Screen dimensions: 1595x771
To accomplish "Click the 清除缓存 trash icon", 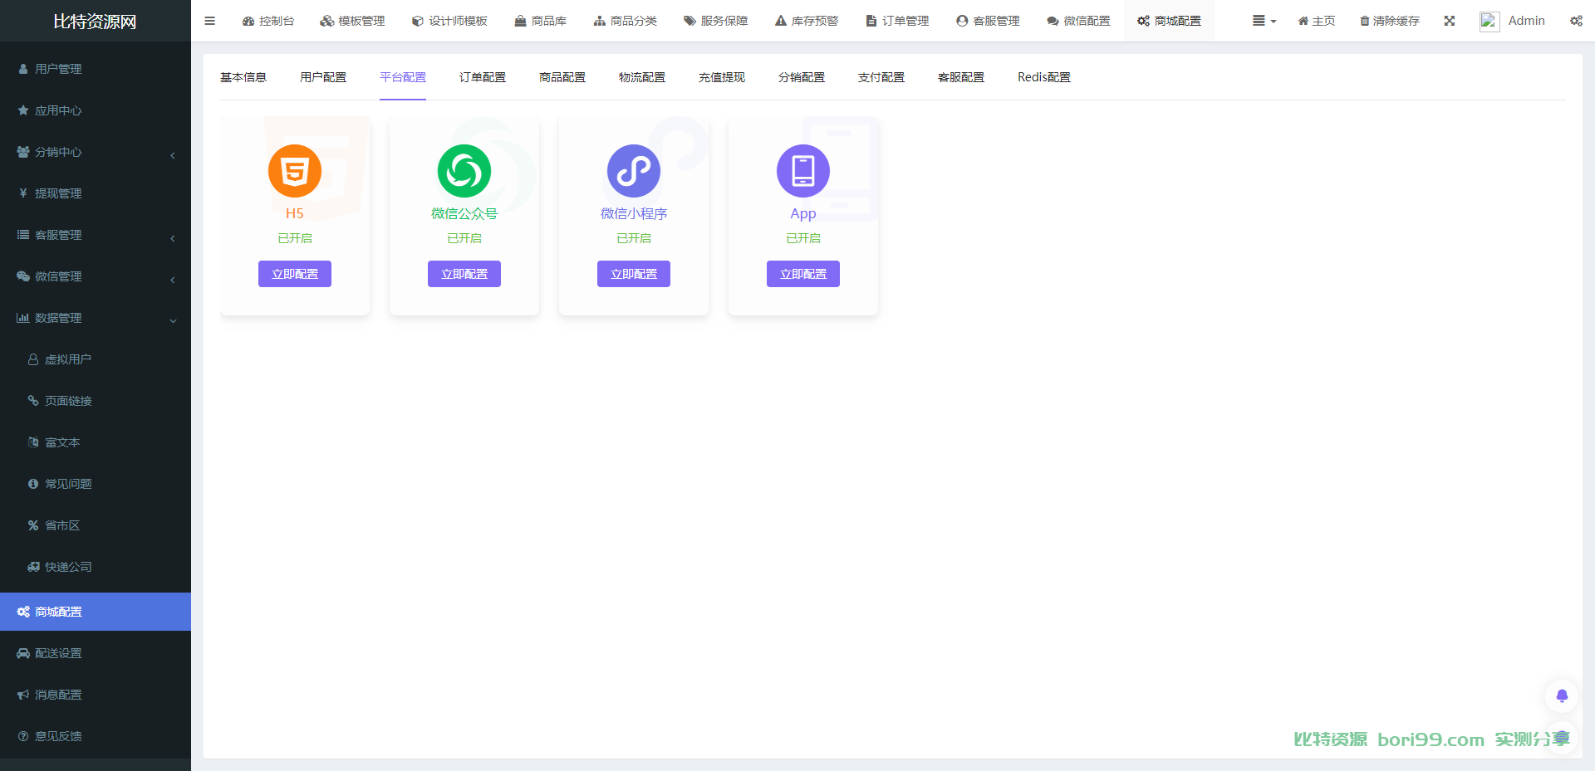I will point(1365,21).
